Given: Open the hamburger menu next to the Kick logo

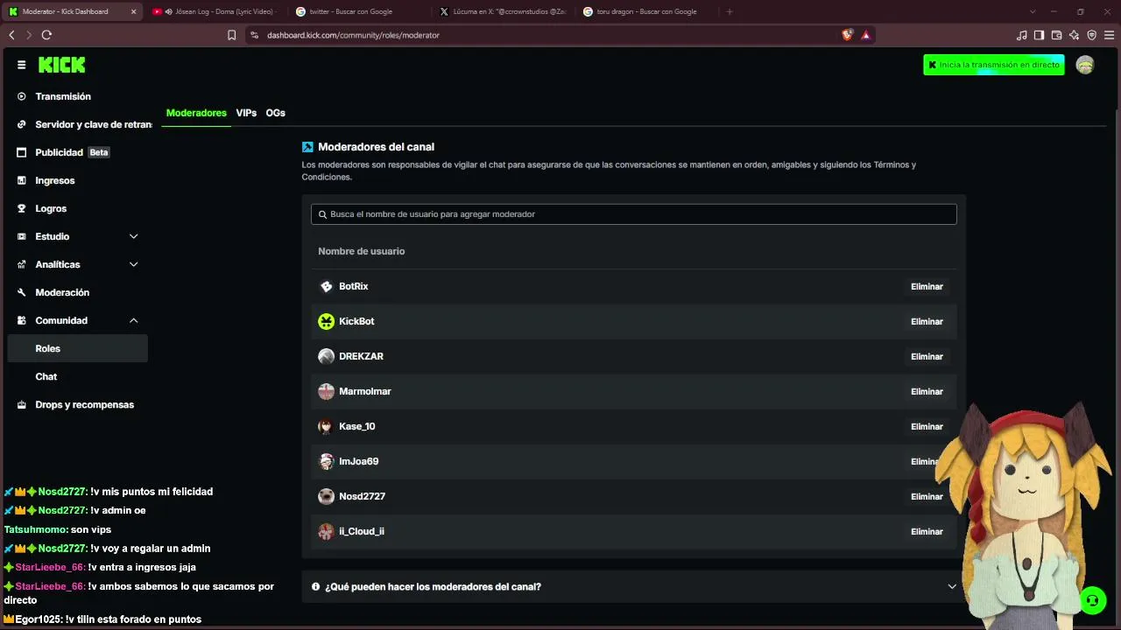Looking at the screenshot, I should (x=21, y=65).
